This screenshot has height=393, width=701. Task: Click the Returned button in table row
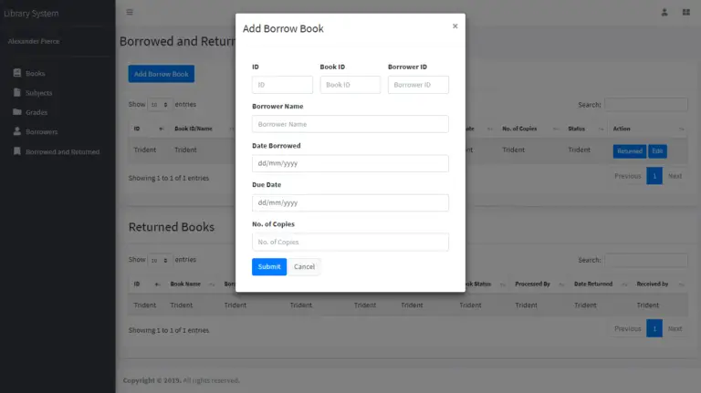(x=630, y=151)
